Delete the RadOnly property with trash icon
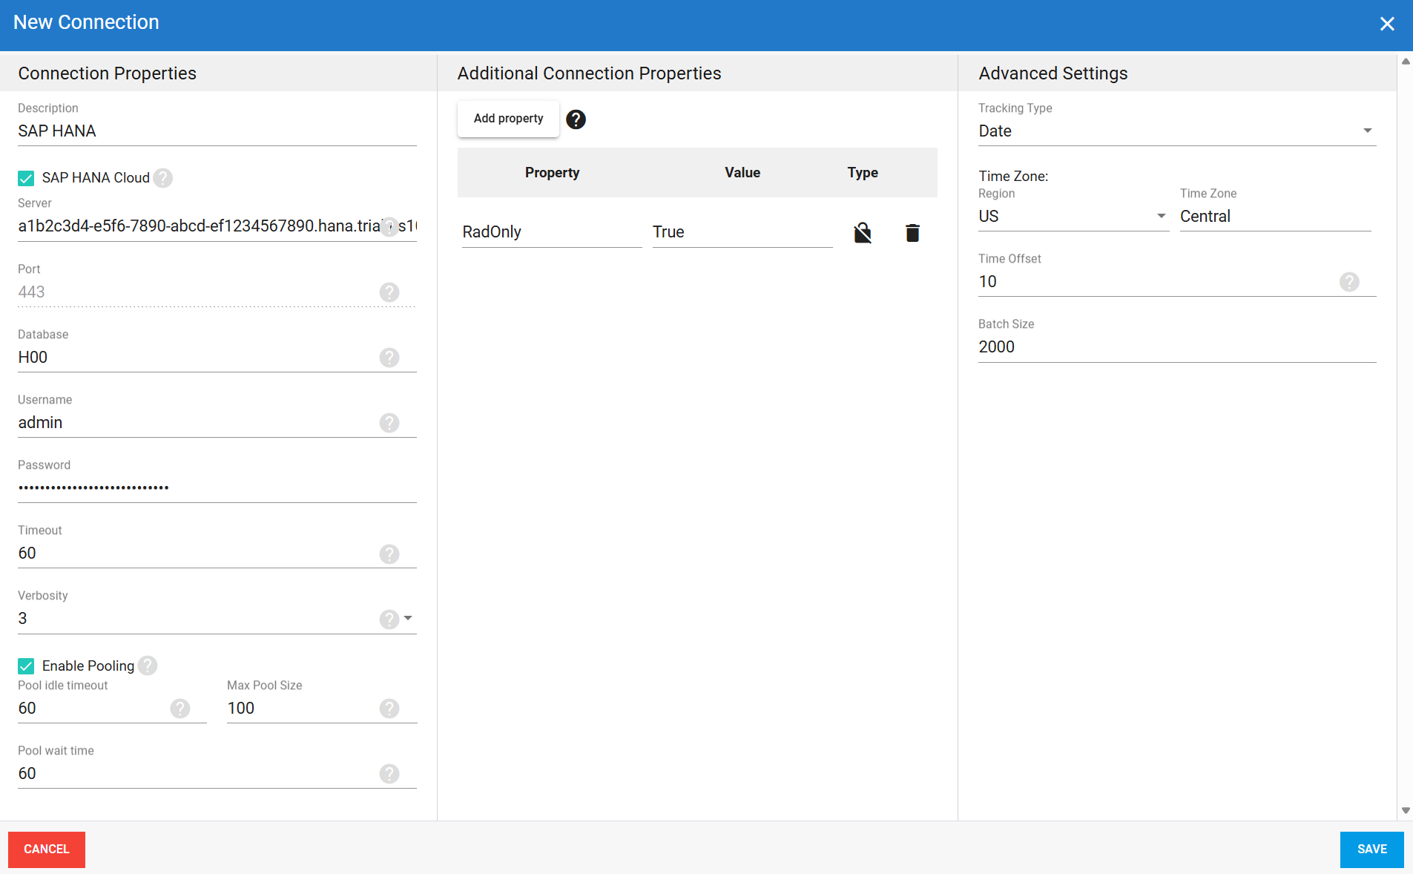Viewport: 1413px width, 874px height. point(912,233)
